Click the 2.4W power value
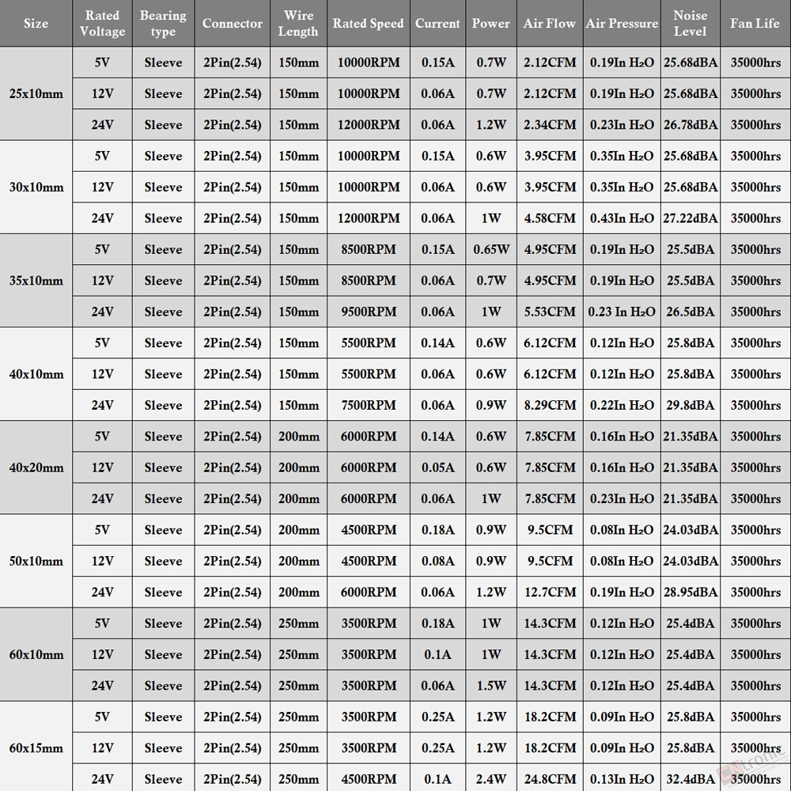Screen dimensions: 791x791 tap(491, 779)
